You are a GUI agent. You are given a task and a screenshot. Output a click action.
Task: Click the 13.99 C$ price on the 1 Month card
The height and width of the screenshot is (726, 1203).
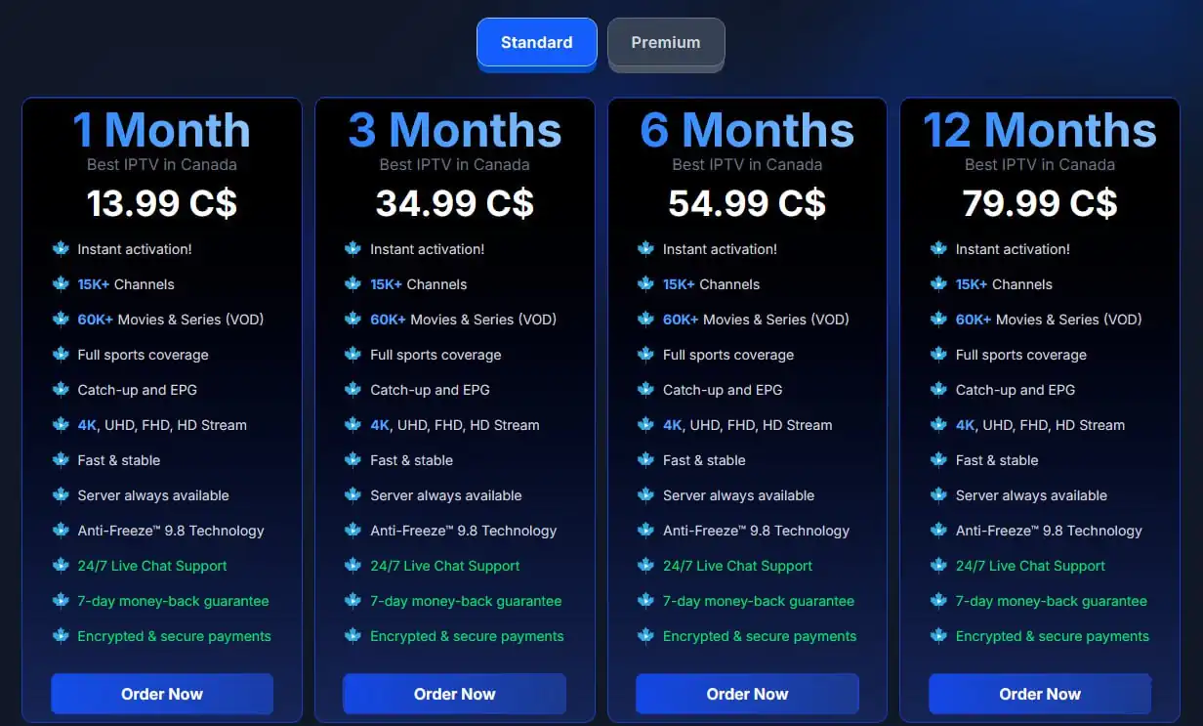(162, 203)
